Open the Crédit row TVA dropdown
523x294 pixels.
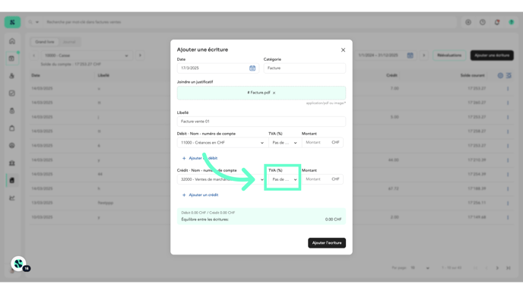(284, 179)
